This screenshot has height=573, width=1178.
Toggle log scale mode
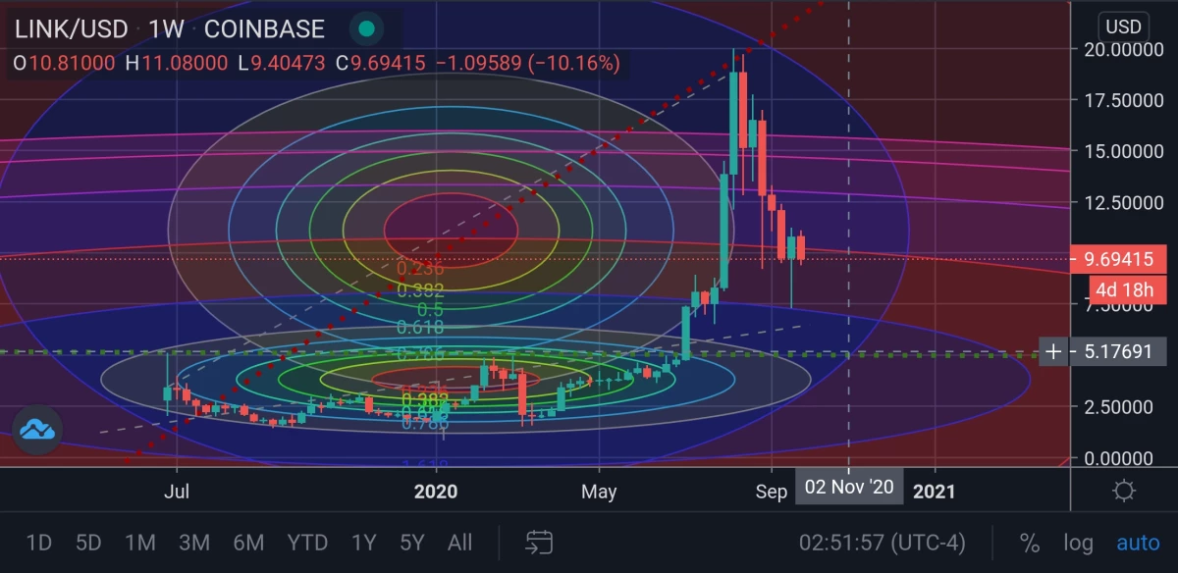click(1078, 543)
